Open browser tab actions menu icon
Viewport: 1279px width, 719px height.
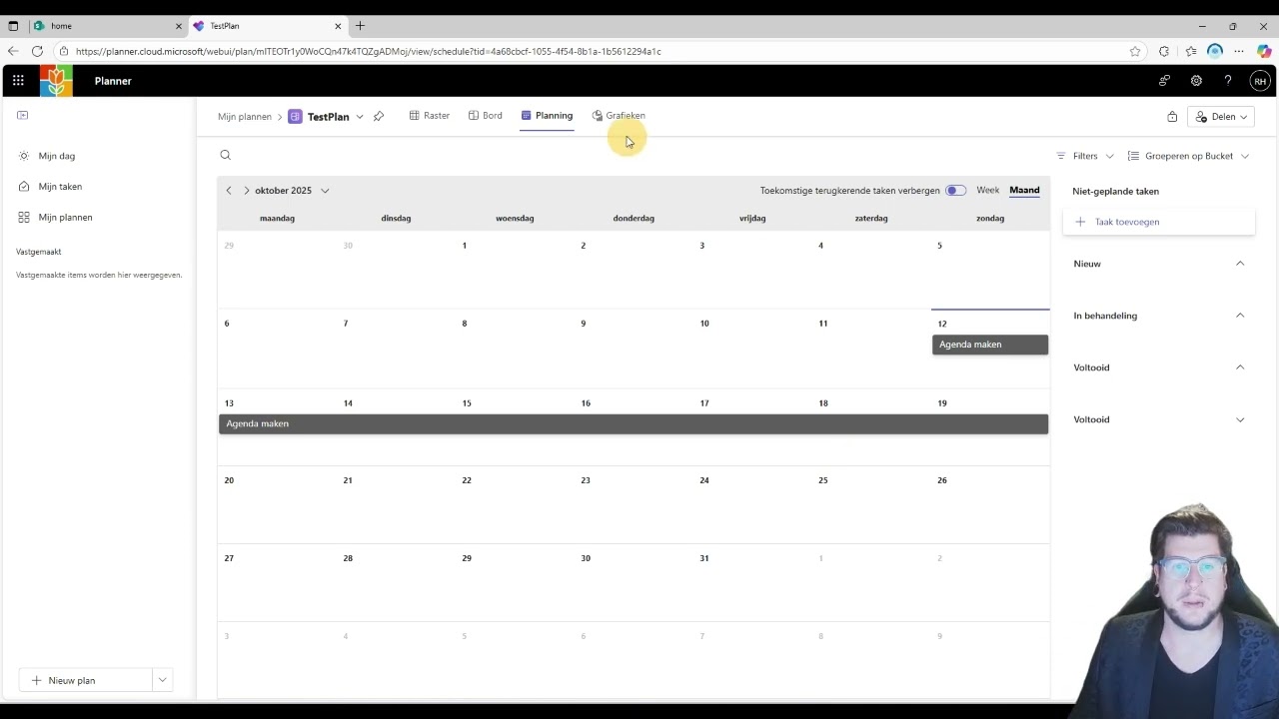pyautogui.click(x=13, y=26)
